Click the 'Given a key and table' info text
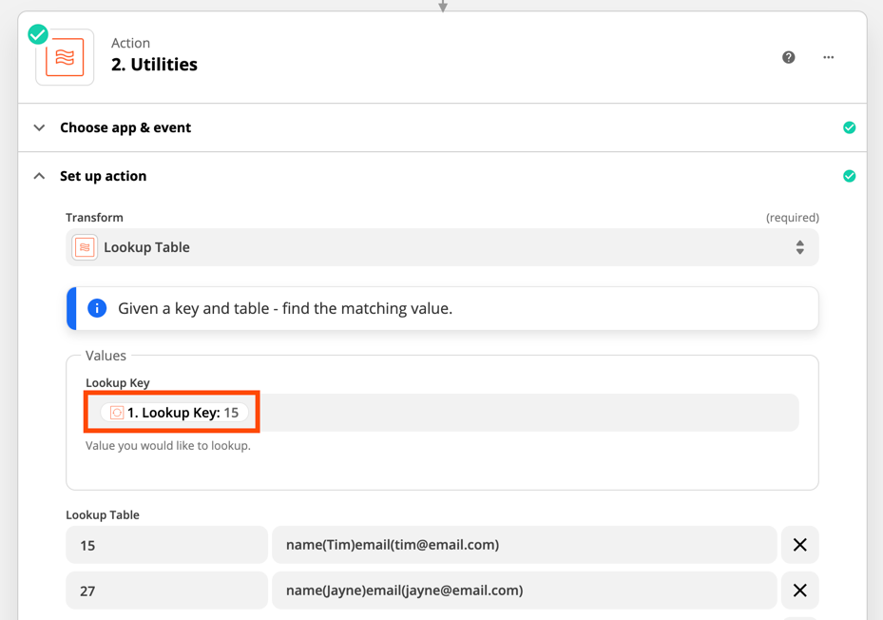The width and height of the screenshot is (883, 620). tap(285, 309)
